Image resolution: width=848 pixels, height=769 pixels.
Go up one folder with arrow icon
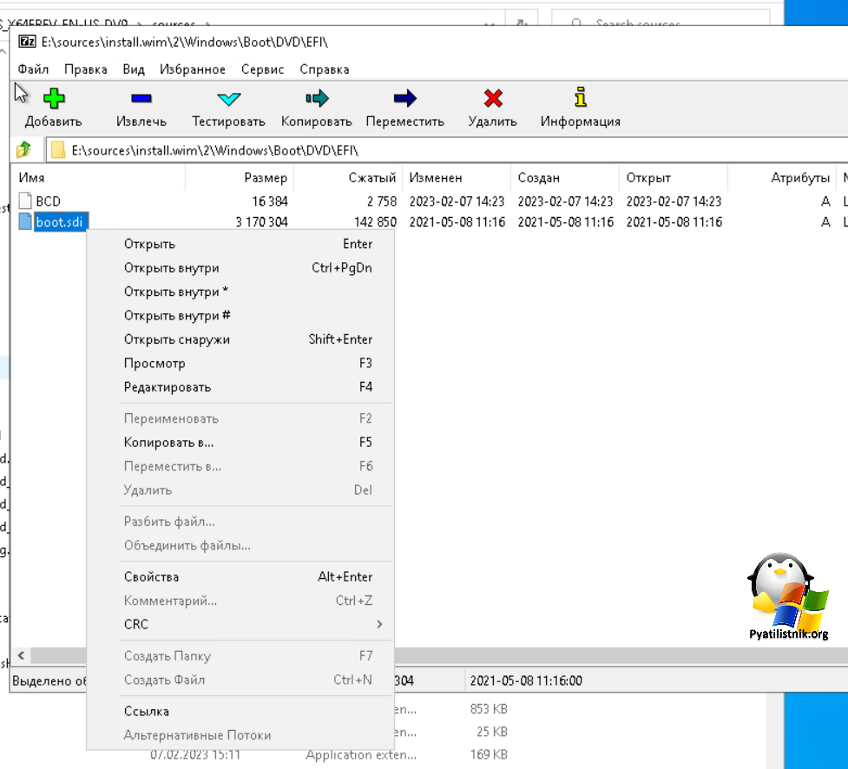23,150
